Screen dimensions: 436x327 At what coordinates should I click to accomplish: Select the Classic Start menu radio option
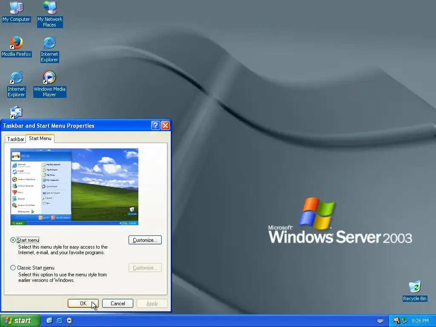point(13,268)
